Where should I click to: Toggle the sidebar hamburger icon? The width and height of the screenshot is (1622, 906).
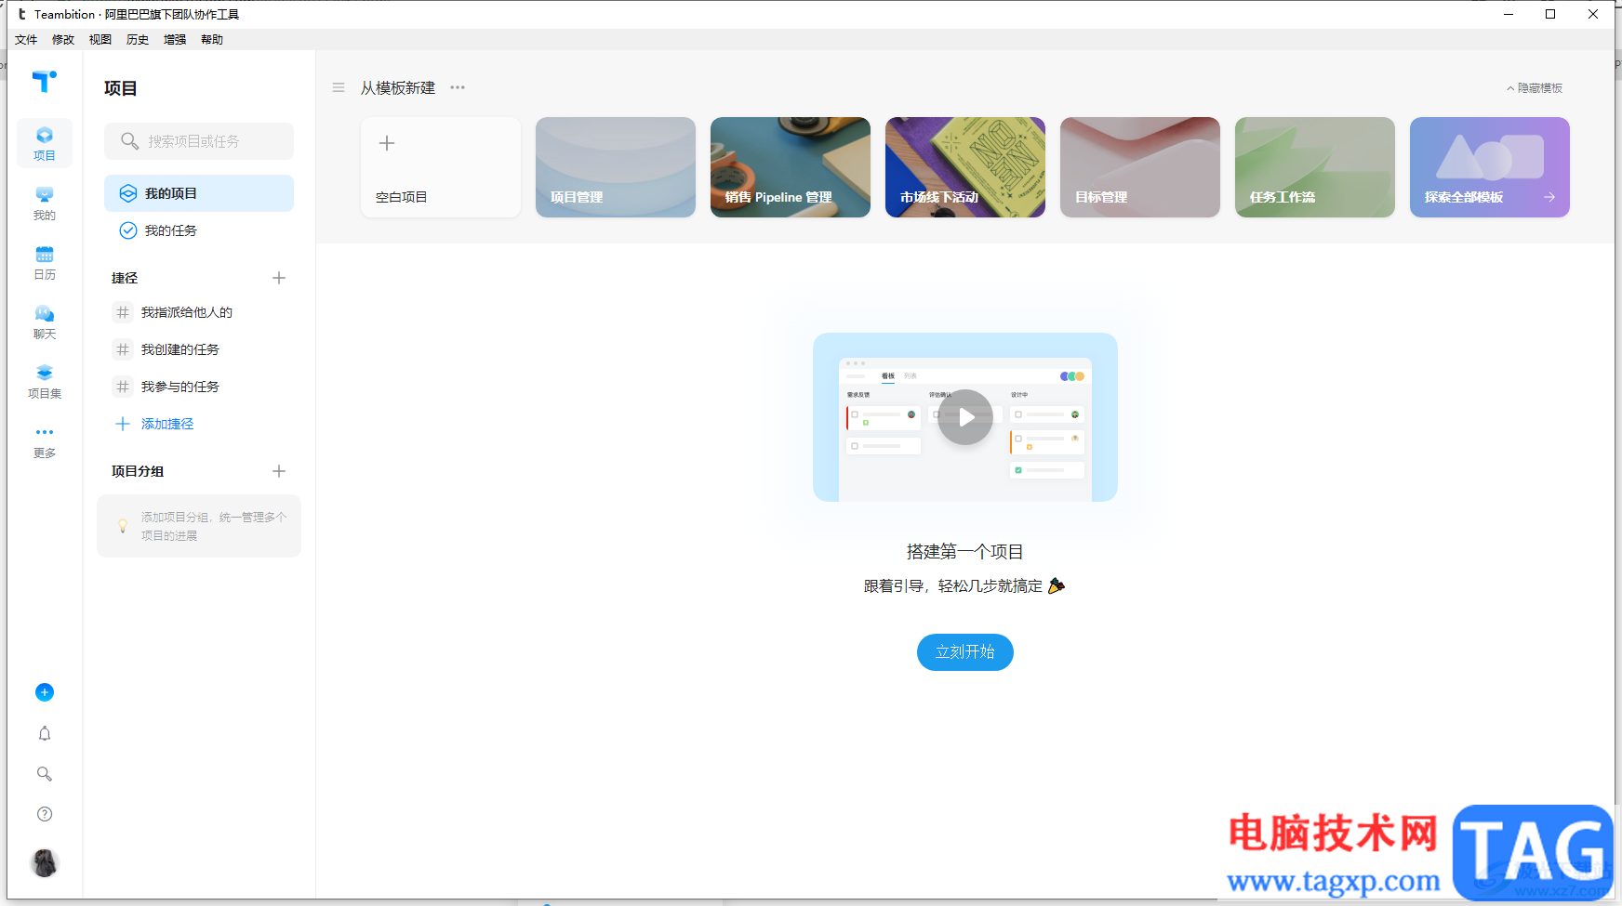(339, 87)
